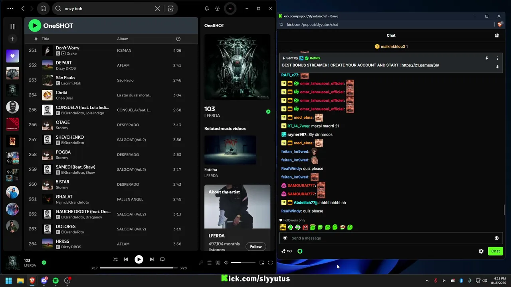Open the play queue
511x287 pixels.
click(209, 263)
